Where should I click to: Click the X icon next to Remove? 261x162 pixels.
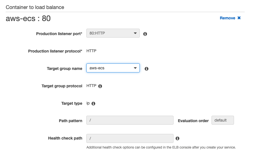coord(239,18)
